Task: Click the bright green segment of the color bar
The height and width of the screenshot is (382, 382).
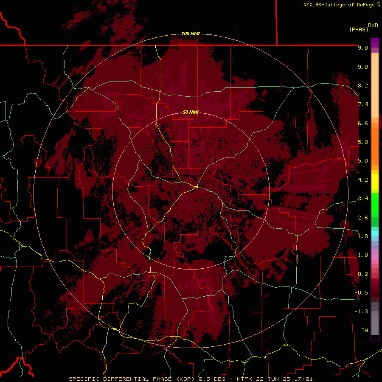Action: coord(375,205)
